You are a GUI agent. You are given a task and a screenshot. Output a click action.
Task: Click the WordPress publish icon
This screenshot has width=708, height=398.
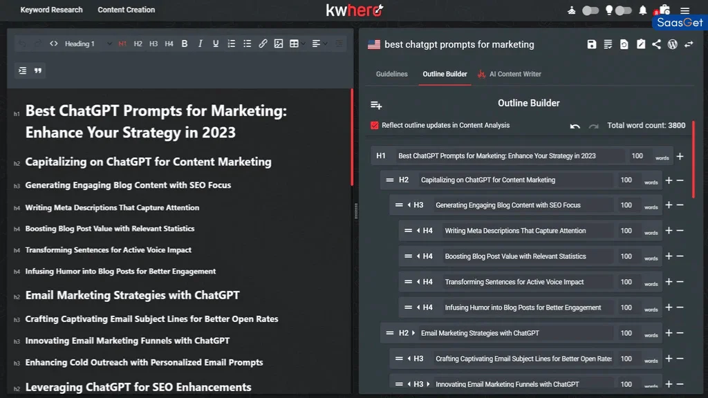672,44
